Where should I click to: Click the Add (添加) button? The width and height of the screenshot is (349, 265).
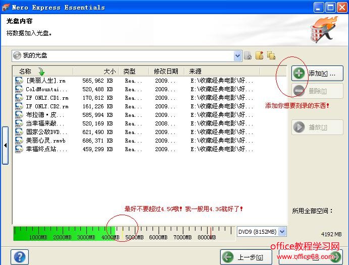317,73
